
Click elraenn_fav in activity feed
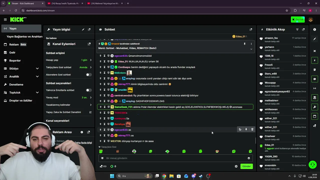pos(271,38)
